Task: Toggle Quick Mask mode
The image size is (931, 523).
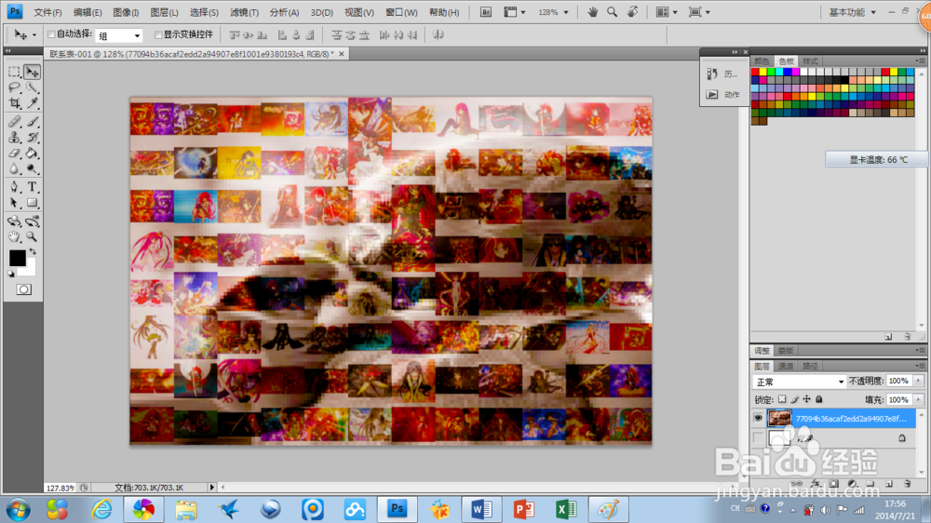Action: pyautogui.click(x=24, y=289)
